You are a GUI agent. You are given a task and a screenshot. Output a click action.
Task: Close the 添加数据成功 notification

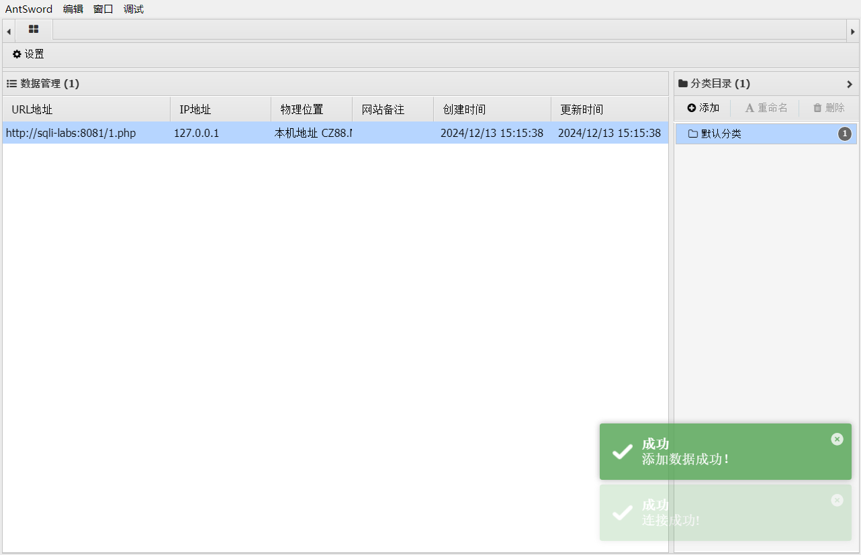(837, 439)
